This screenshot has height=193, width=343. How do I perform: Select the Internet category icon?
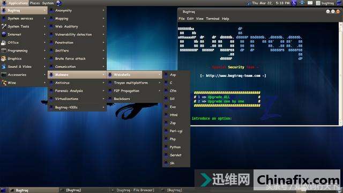[x=4, y=34]
